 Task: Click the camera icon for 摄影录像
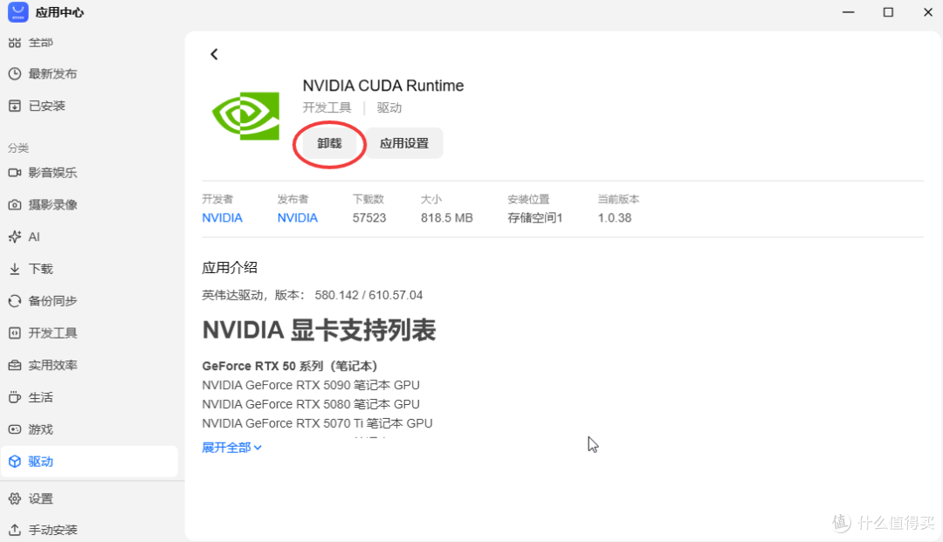pyautogui.click(x=15, y=205)
